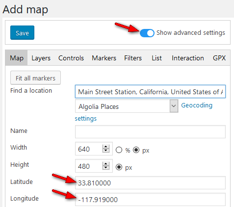234x207 pixels.
Task: Click the Latitude field showing 33.810000
Action: 150,183
